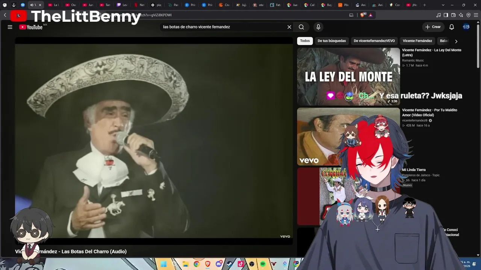481x270 pixels.
Task: Select the 'De tus búsquedas' chip
Action: (x=332, y=41)
